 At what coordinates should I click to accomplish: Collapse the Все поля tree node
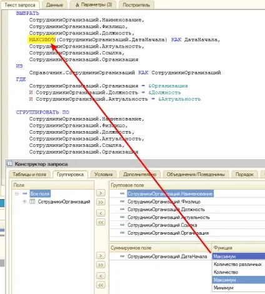(x=17, y=194)
